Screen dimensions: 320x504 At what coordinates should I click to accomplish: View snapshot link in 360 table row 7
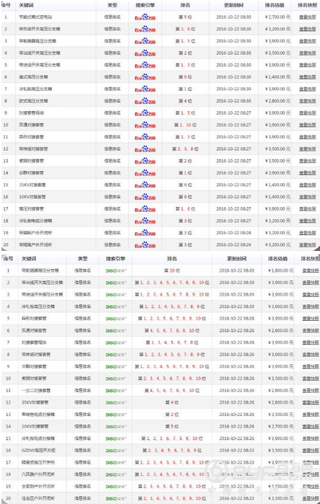pyautogui.click(x=311, y=342)
